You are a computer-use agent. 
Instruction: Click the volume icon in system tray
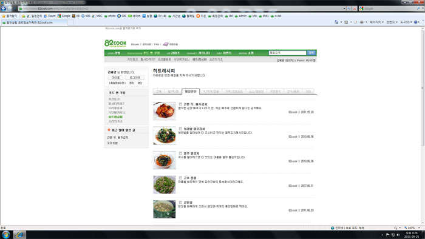(398, 235)
